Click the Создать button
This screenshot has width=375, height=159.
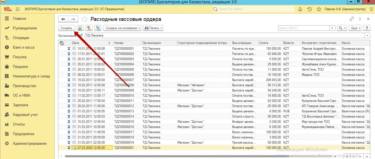click(x=67, y=28)
